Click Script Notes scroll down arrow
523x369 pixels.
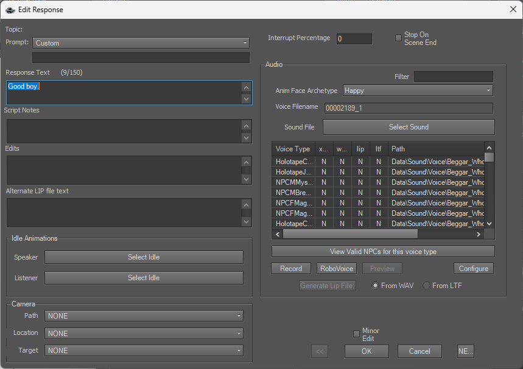click(x=246, y=138)
